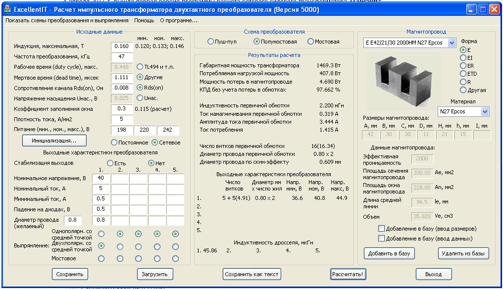Select Мостовое rectification for output 1

point(101,258)
